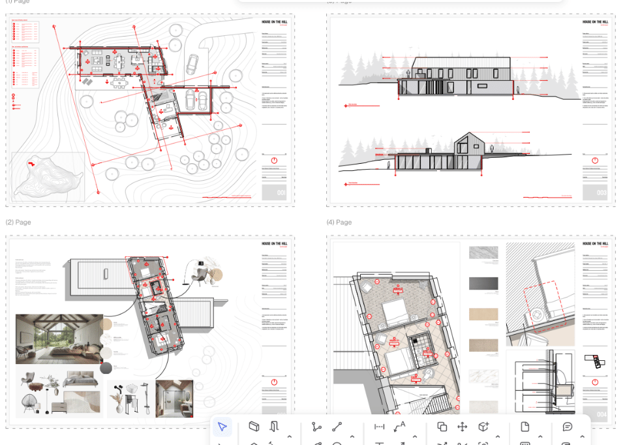Click the add 3D object cube icon
Screen dimensions: 623x445
pyautogui.click(x=483, y=427)
